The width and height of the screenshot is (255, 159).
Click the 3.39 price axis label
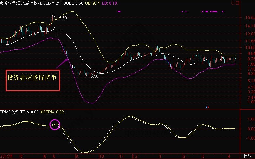(x=251, y=92)
